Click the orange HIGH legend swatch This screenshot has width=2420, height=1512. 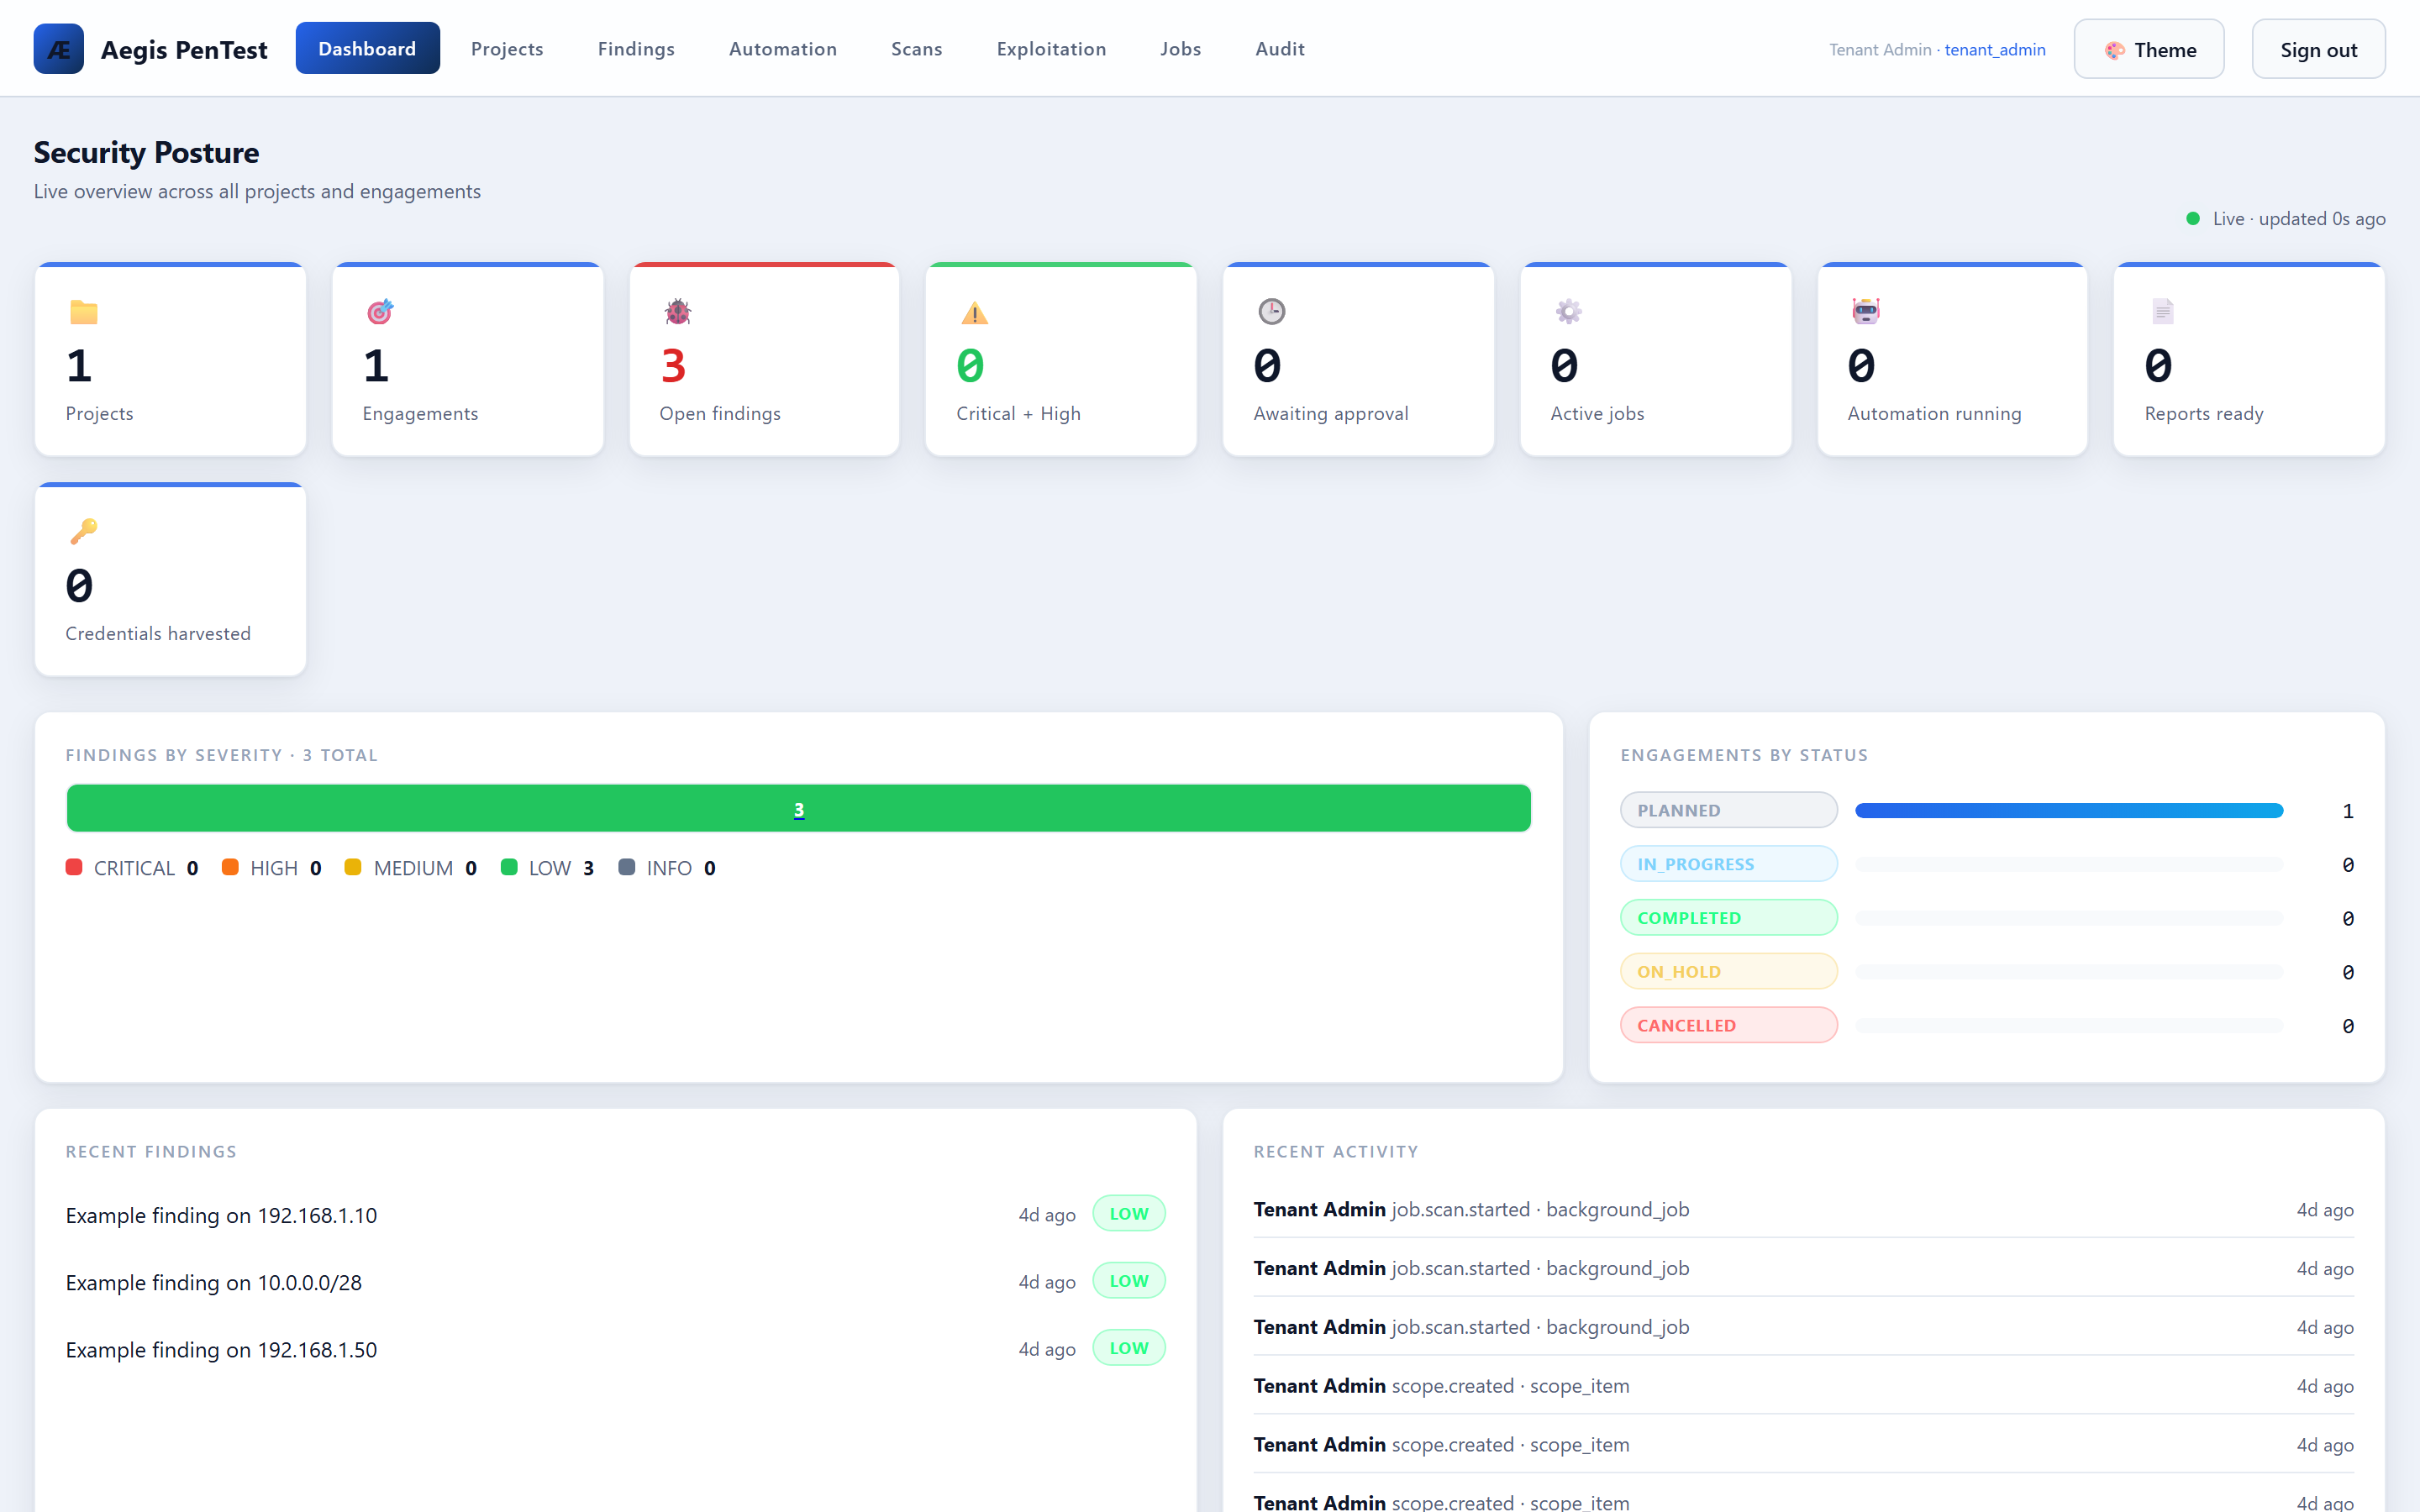(x=230, y=867)
